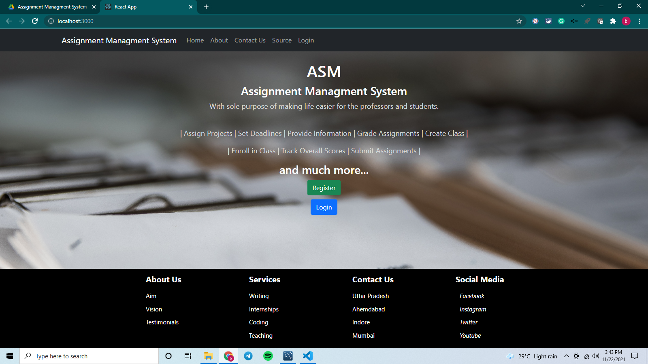The height and width of the screenshot is (364, 648).
Task: Close the Assignment Managment System tab
Action: [x=94, y=7]
